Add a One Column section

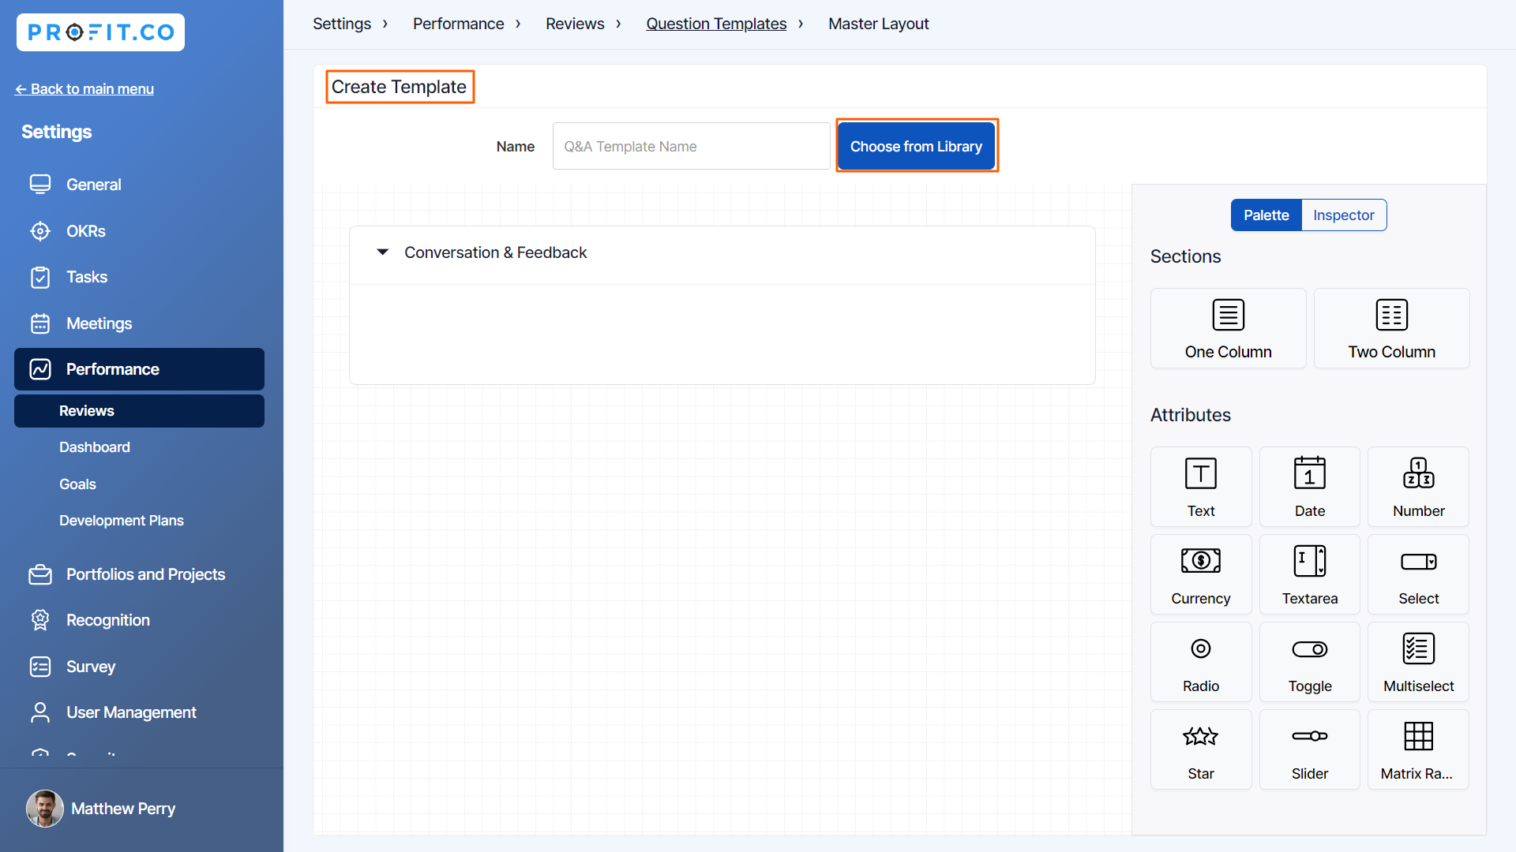pos(1228,328)
